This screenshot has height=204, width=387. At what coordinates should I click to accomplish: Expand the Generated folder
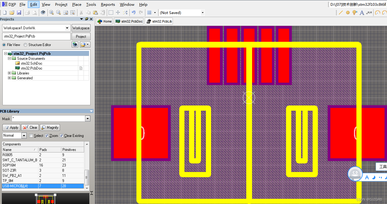point(9,78)
